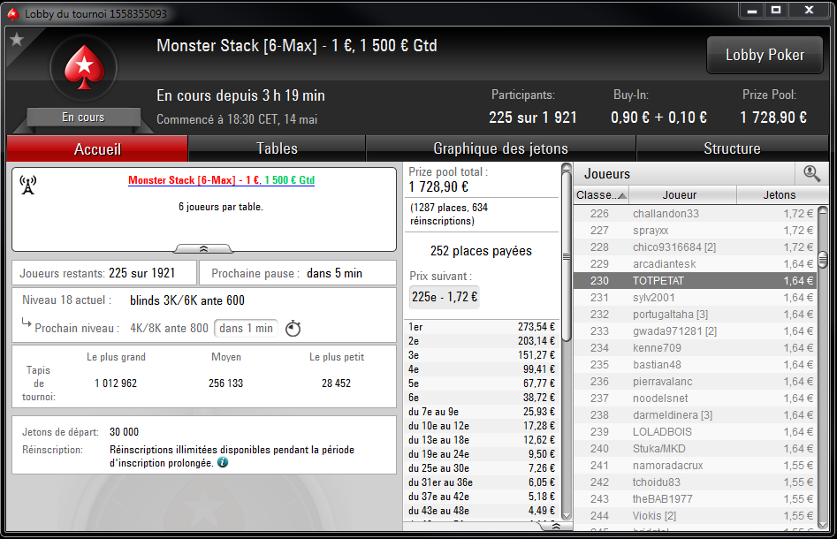Select player row gwada971281 [2]

coord(695,330)
